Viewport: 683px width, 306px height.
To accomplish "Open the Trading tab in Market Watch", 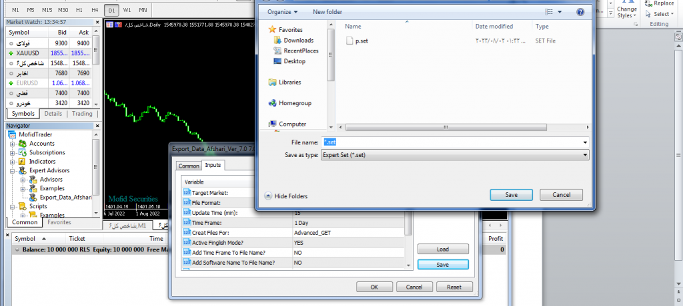I will [x=82, y=114].
